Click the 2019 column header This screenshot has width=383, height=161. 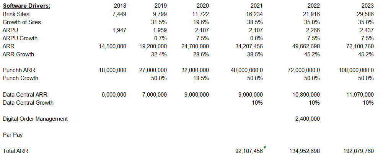pyautogui.click(x=160, y=6)
